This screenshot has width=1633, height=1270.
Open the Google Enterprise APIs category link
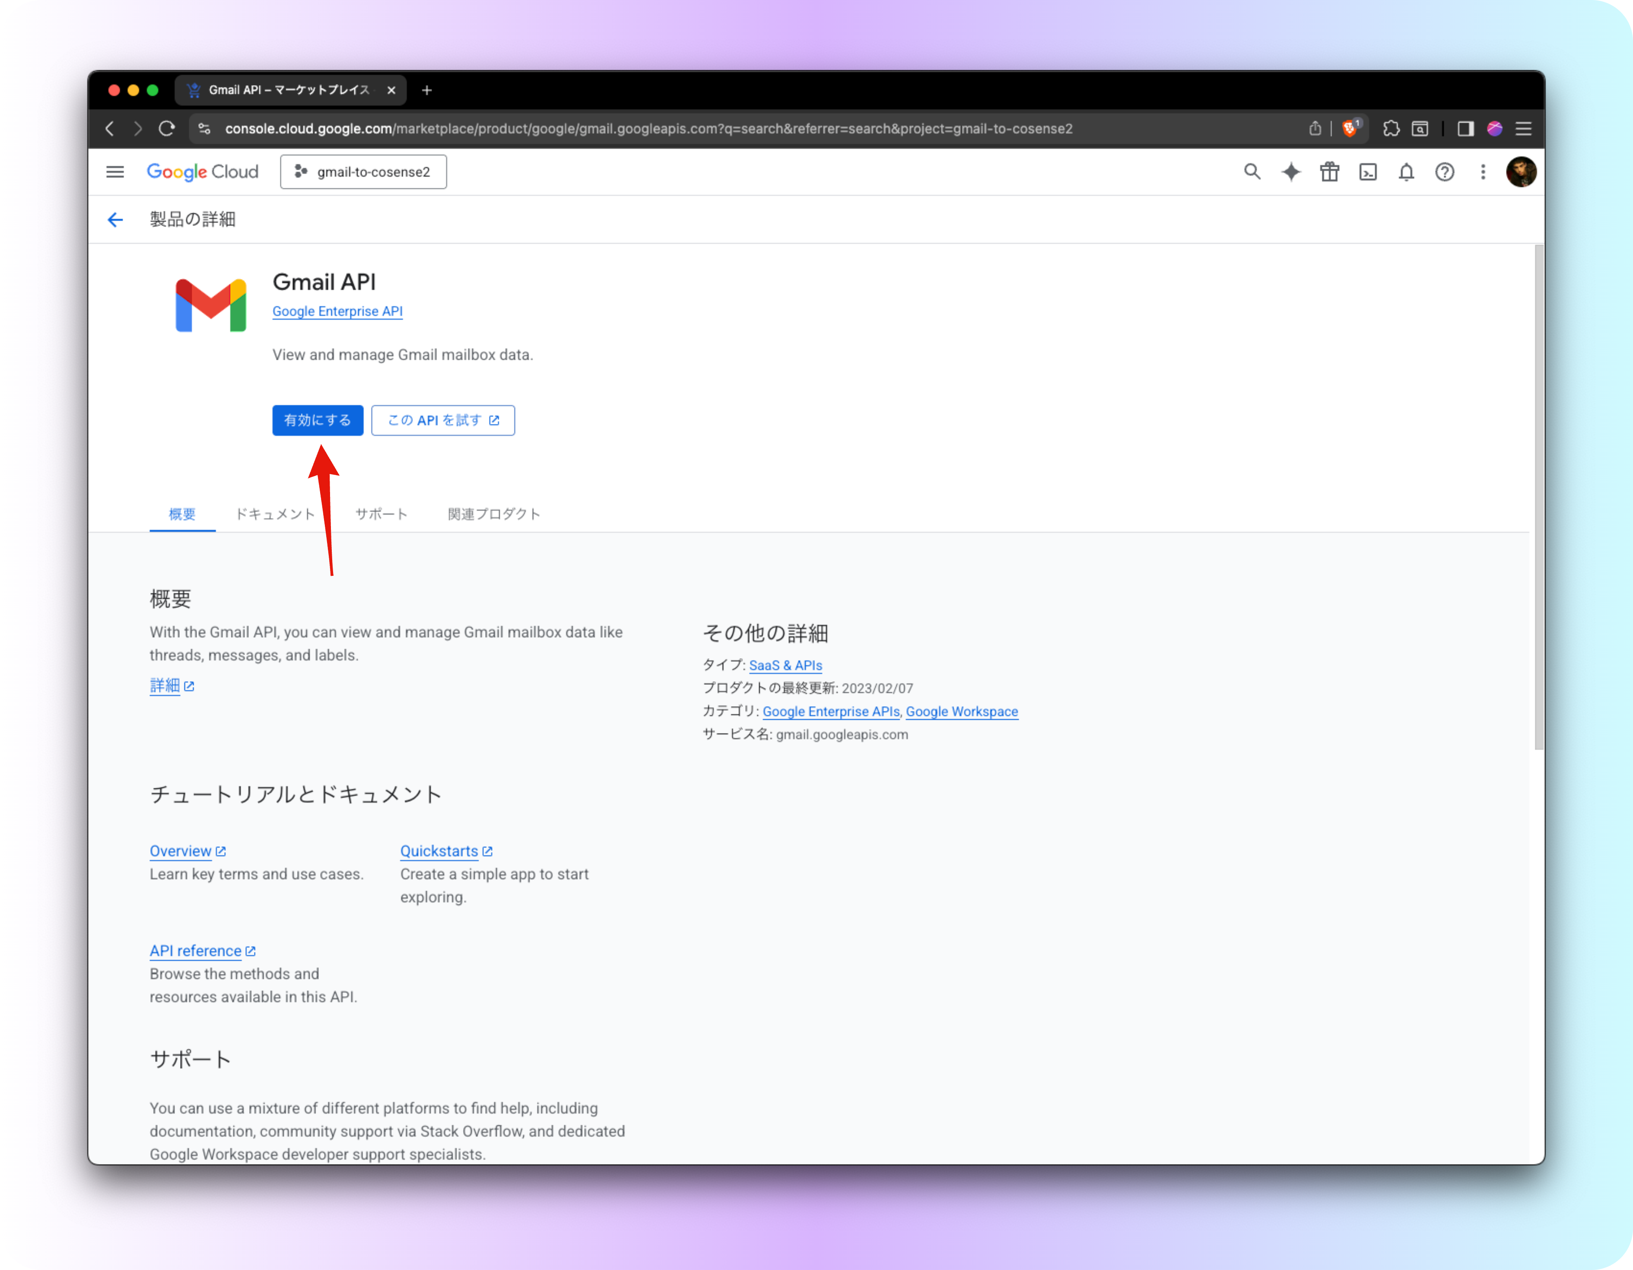pyautogui.click(x=831, y=711)
